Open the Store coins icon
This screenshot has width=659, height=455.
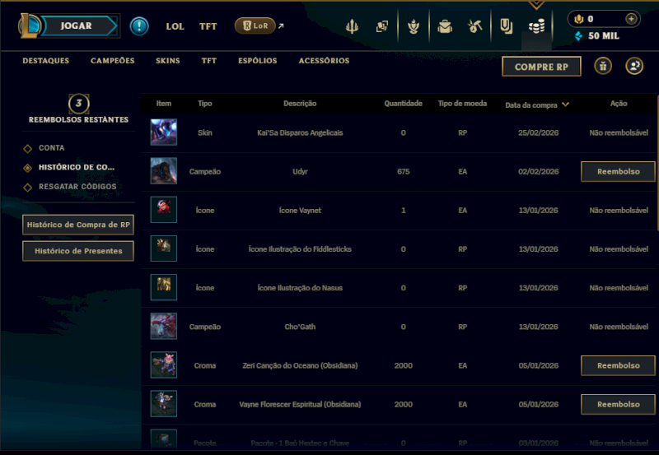(x=537, y=26)
